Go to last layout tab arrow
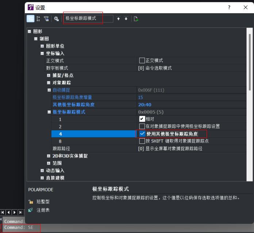 (x=21, y=212)
